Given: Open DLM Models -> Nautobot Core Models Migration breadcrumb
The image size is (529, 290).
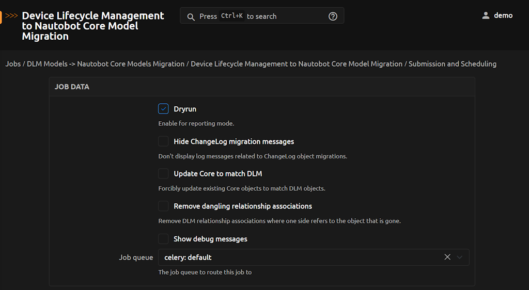Looking at the screenshot, I should click(105, 64).
